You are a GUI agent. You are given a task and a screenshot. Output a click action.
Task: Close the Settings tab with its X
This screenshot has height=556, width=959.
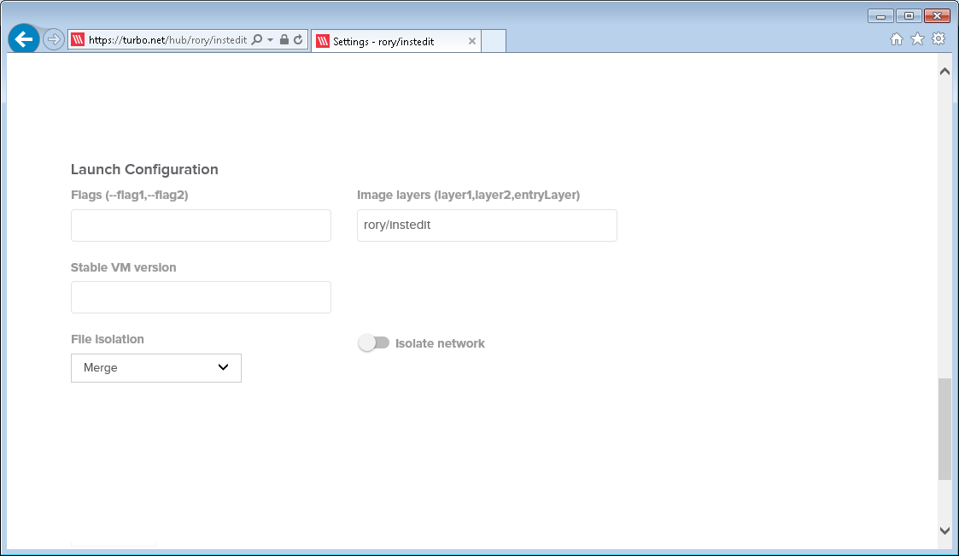(472, 39)
